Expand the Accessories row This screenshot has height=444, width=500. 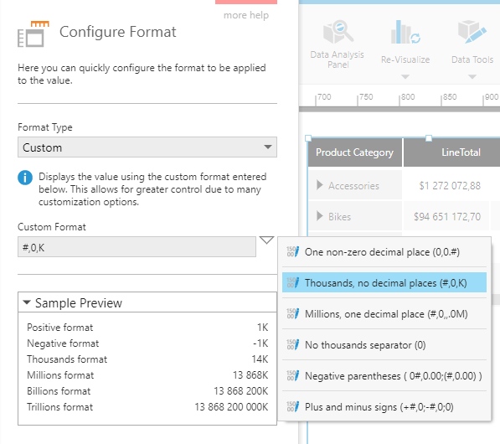point(320,184)
